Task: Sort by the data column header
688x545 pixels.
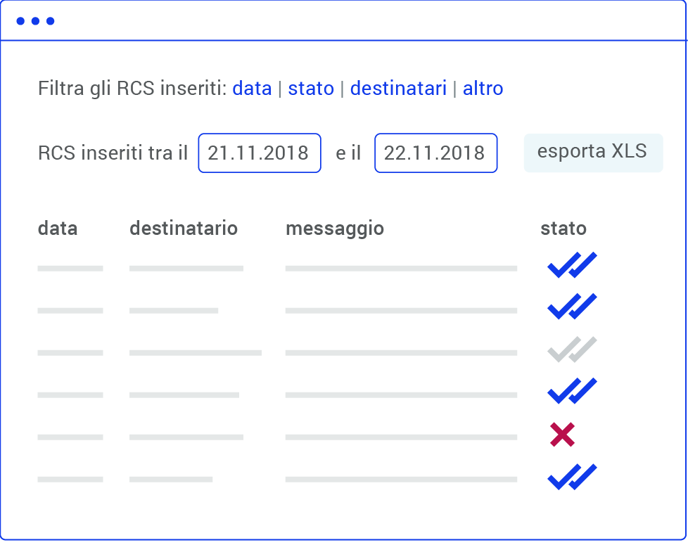Action: click(x=58, y=229)
